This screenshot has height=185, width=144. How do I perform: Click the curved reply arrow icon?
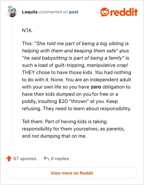(46, 159)
